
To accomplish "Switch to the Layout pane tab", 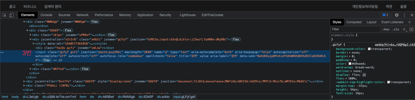I will point(371,22).
